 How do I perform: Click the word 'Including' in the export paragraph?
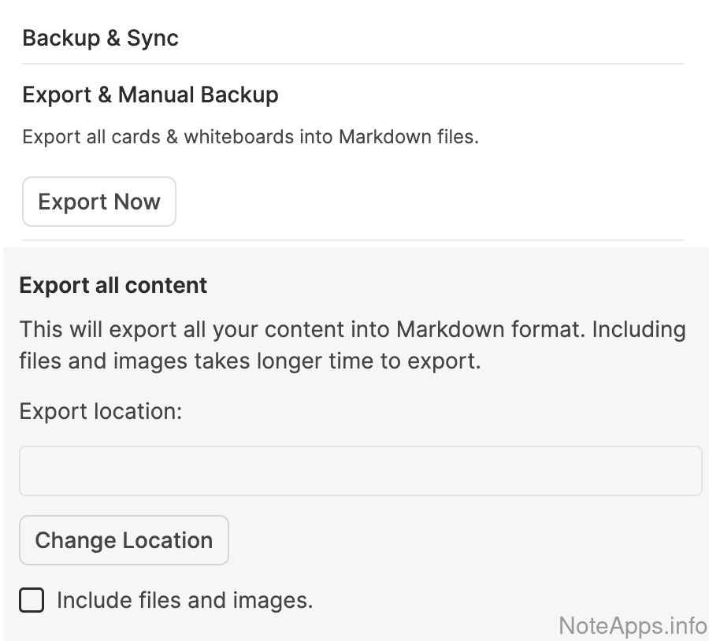point(638,329)
